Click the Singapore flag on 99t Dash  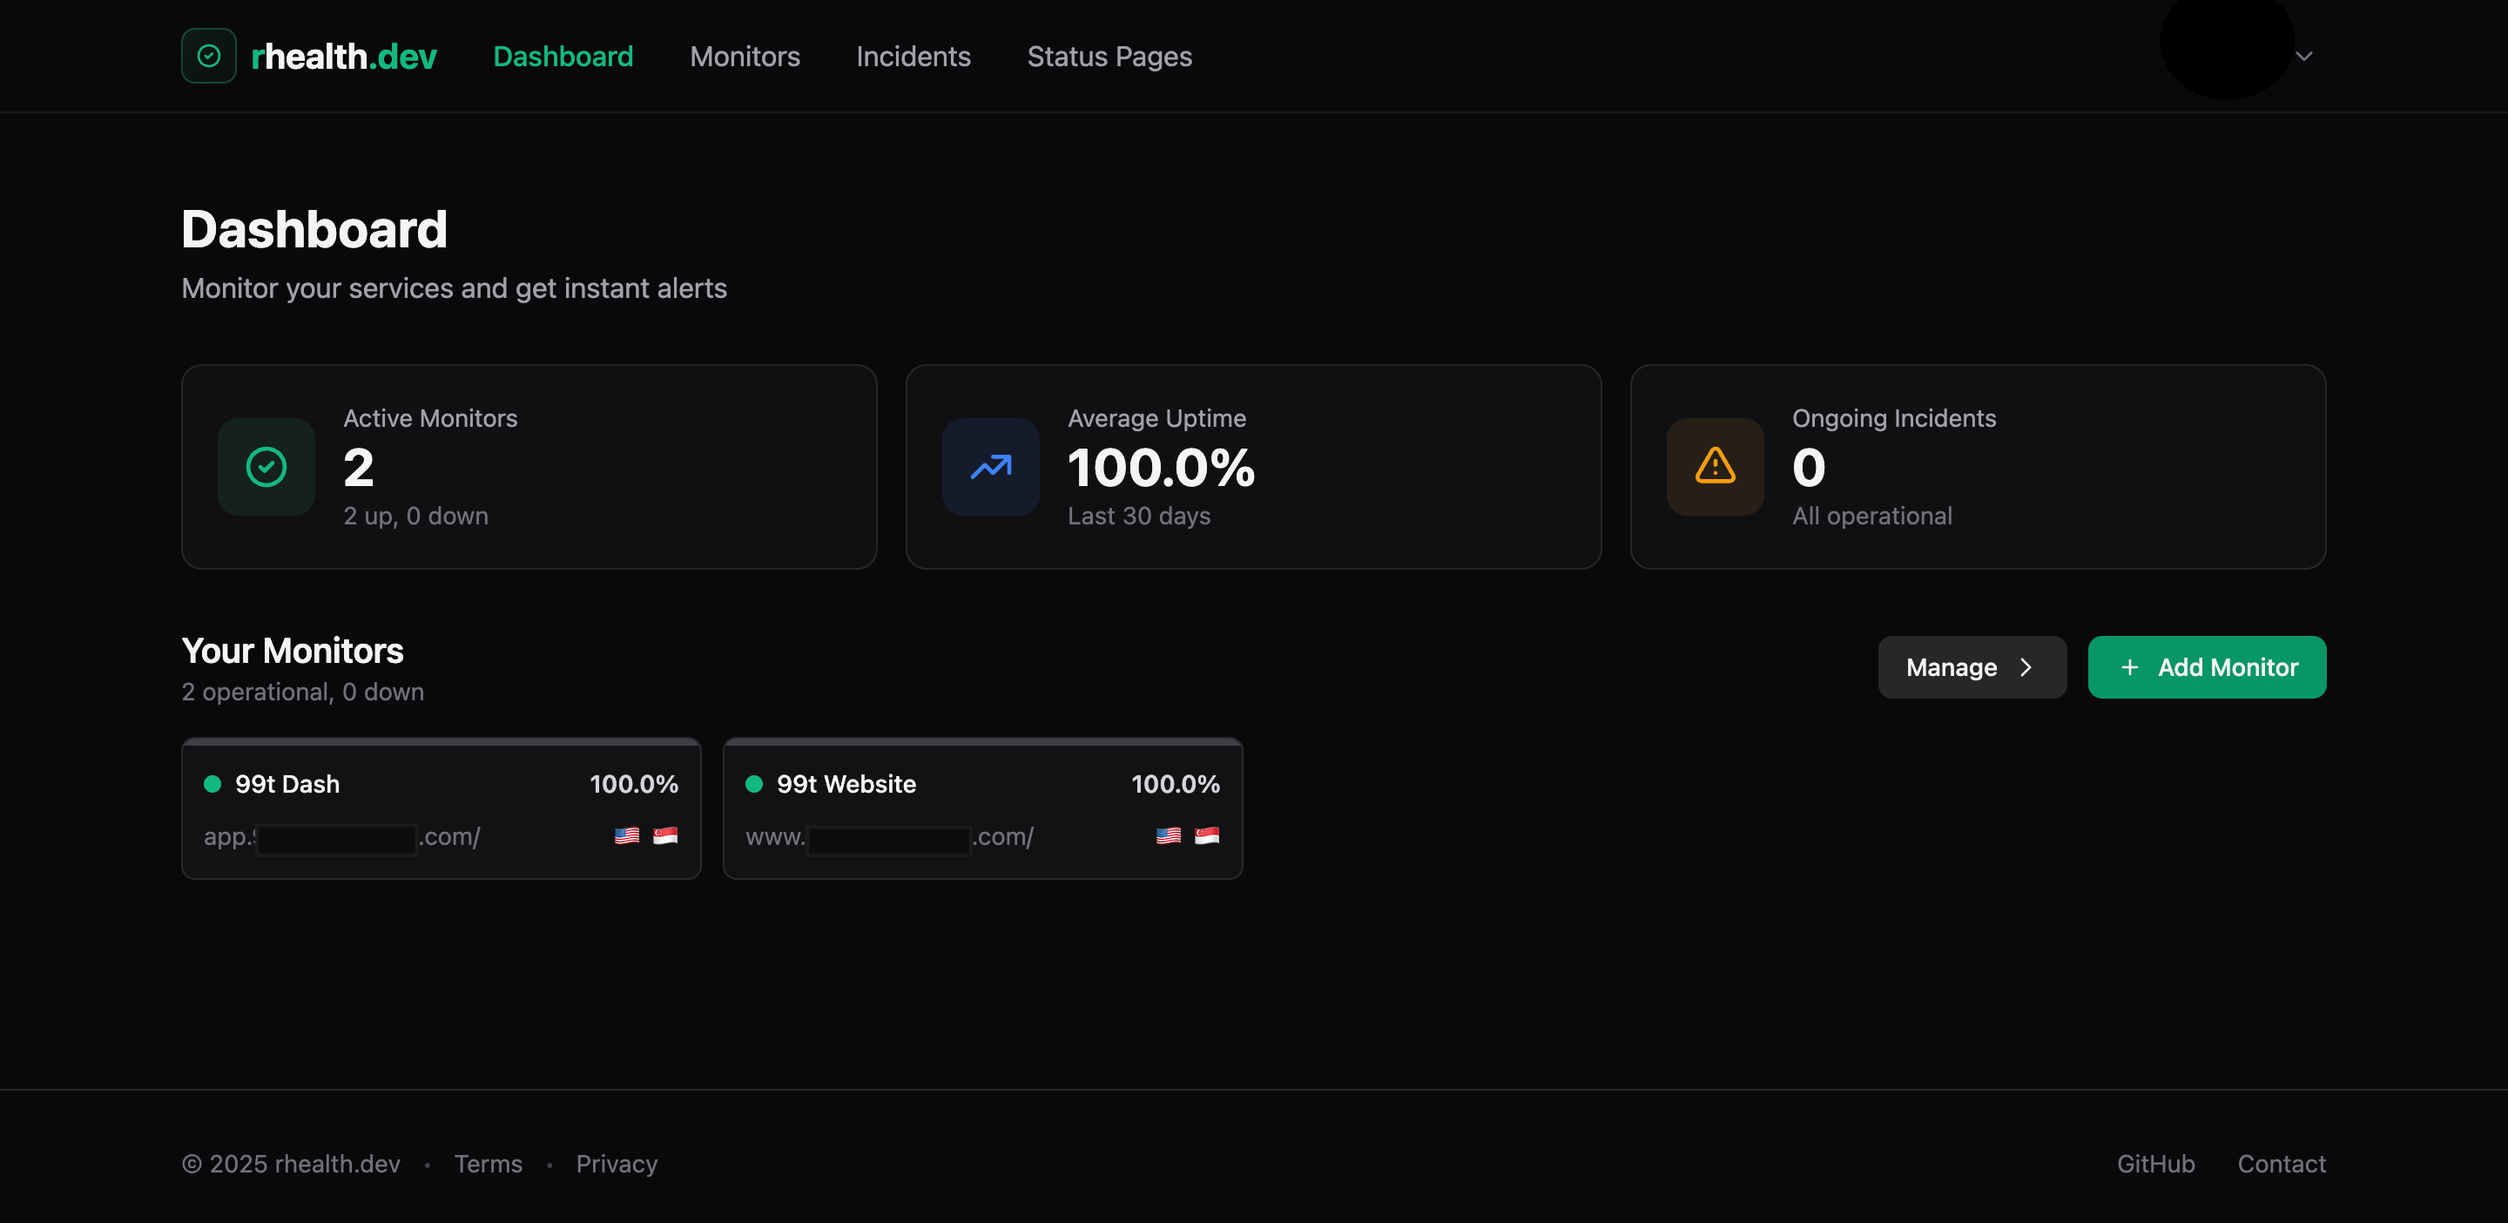(665, 835)
